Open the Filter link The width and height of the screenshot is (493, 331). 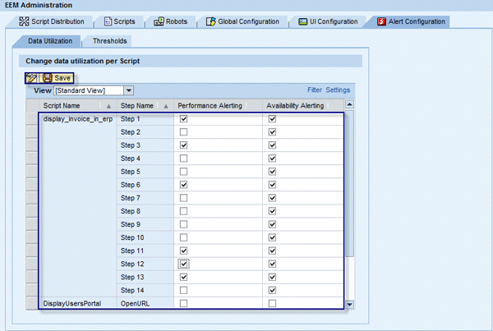coord(314,90)
